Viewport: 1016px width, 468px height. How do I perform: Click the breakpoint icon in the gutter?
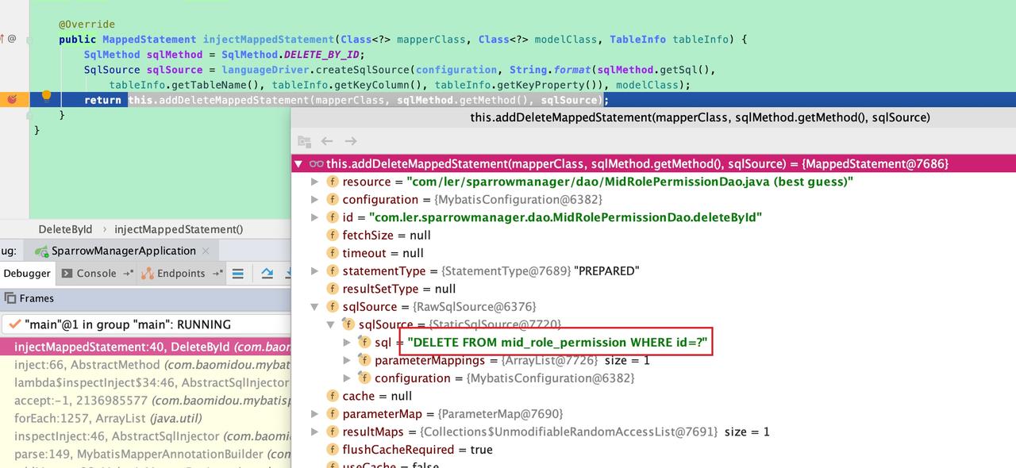point(12,99)
